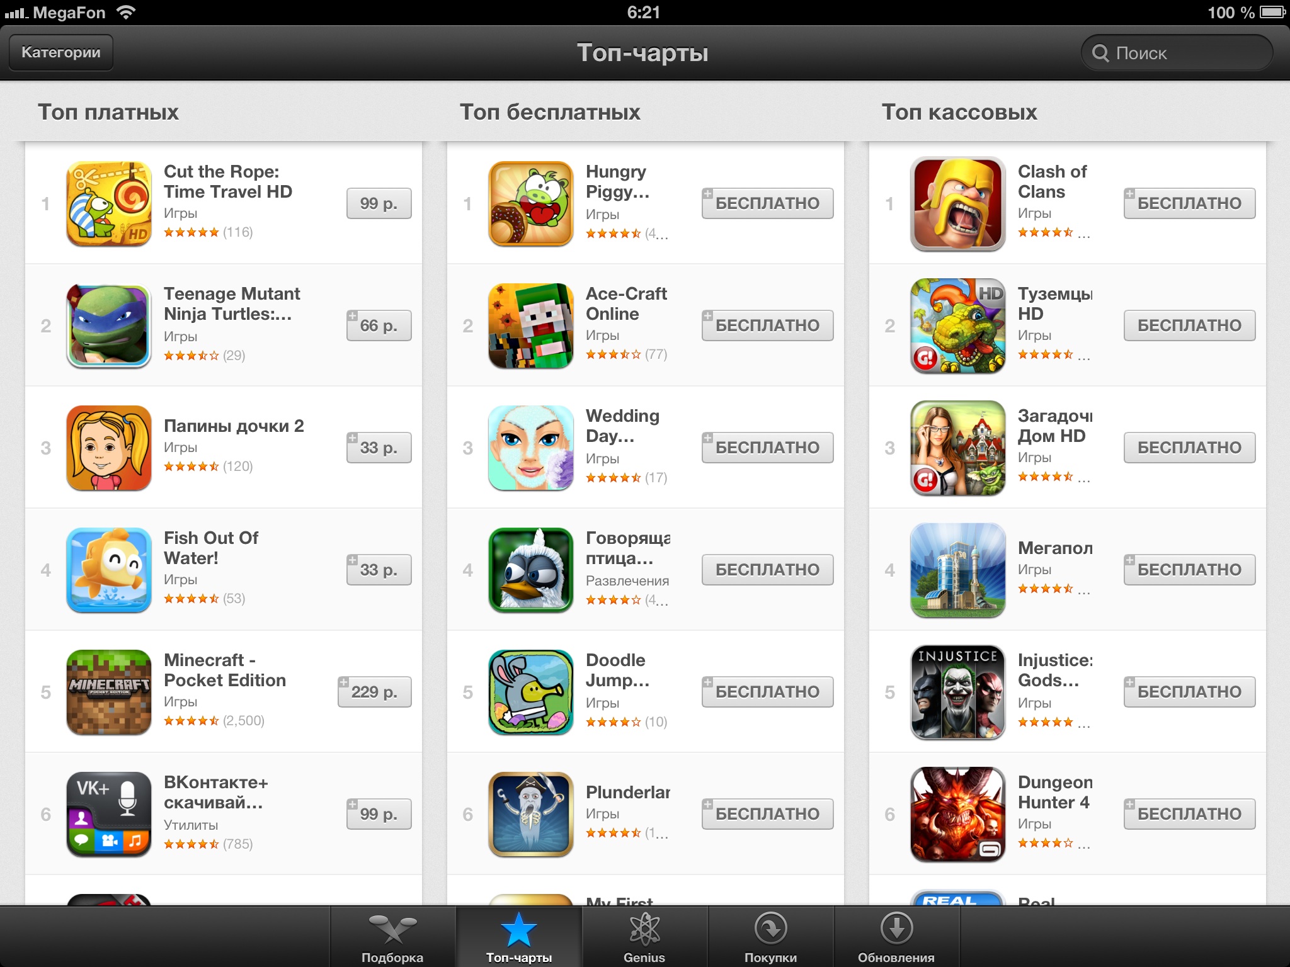Screen dimensions: 1290x967
Task: Buy Cut the Rope for 99 р.
Action: click(379, 203)
